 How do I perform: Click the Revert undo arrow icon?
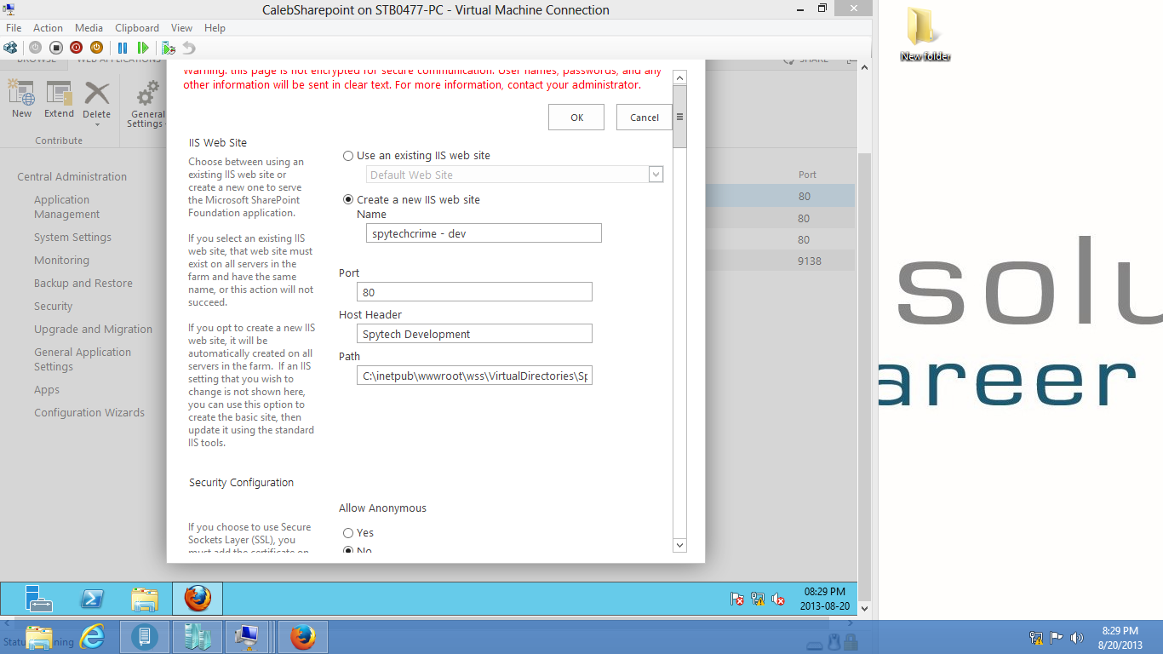click(189, 48)
